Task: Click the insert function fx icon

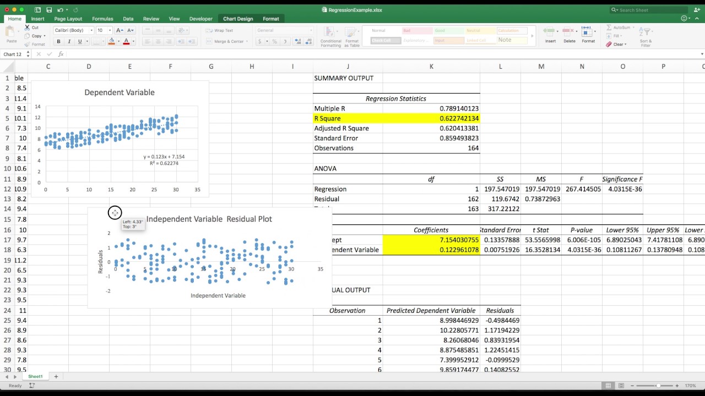Action: [61, 54]
